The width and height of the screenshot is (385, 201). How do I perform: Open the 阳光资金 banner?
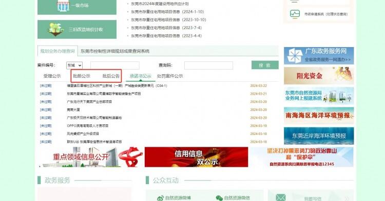[319, 76]
